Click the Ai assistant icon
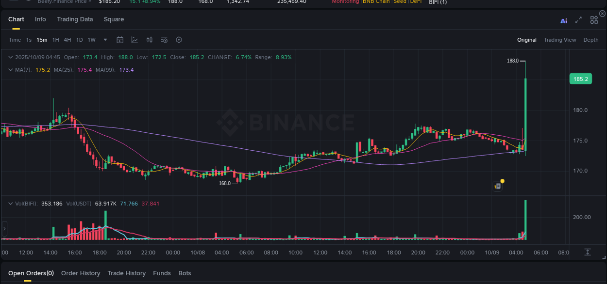 point(563,20)
